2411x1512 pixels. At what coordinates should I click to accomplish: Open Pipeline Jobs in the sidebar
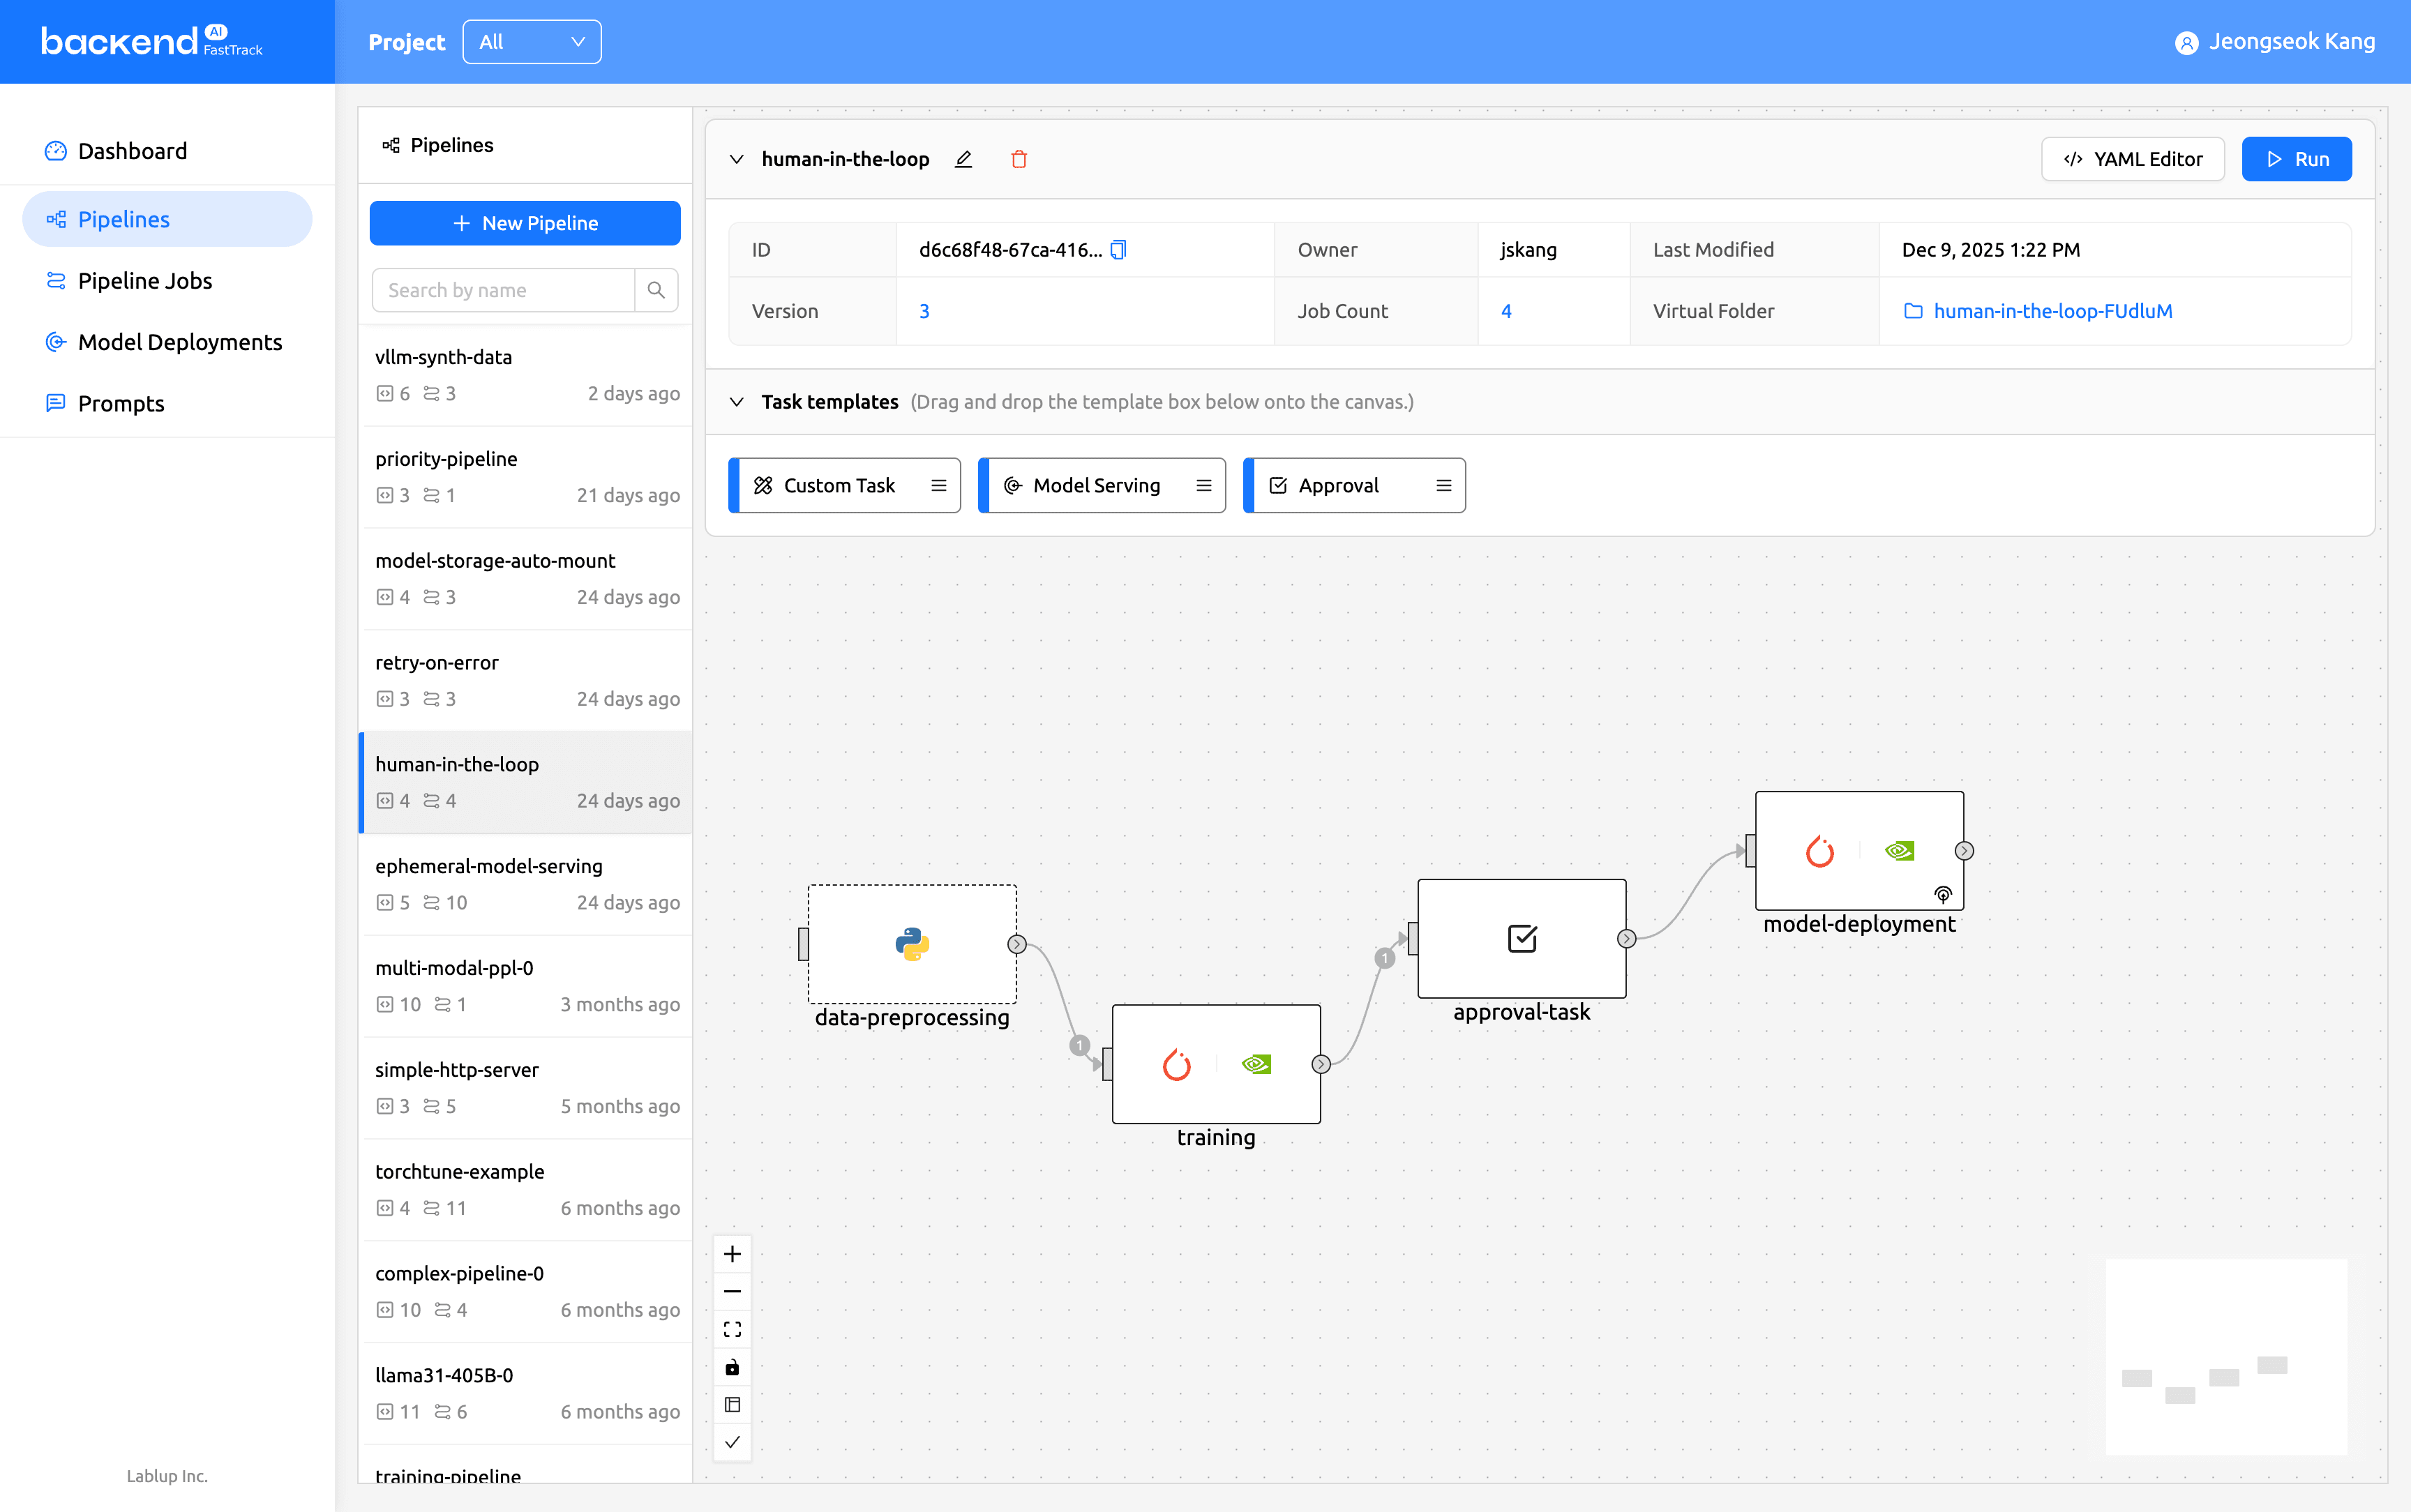tap(144, 281)
